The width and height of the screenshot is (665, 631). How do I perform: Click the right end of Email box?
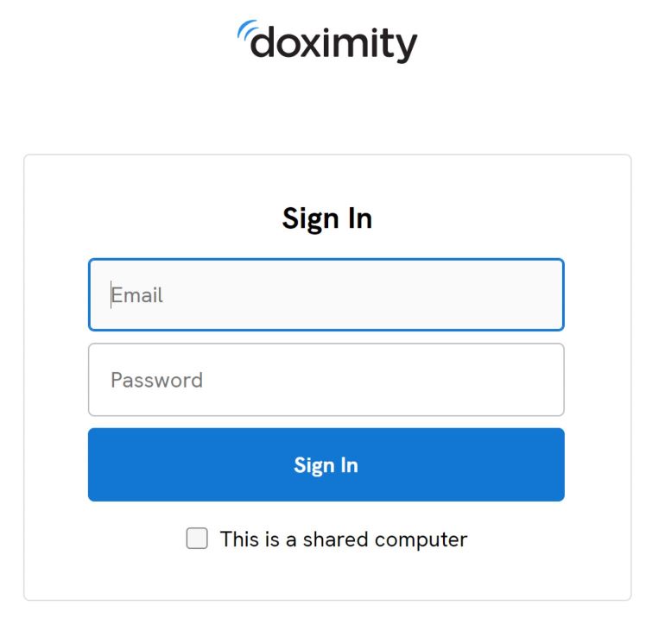coord(548,295)
